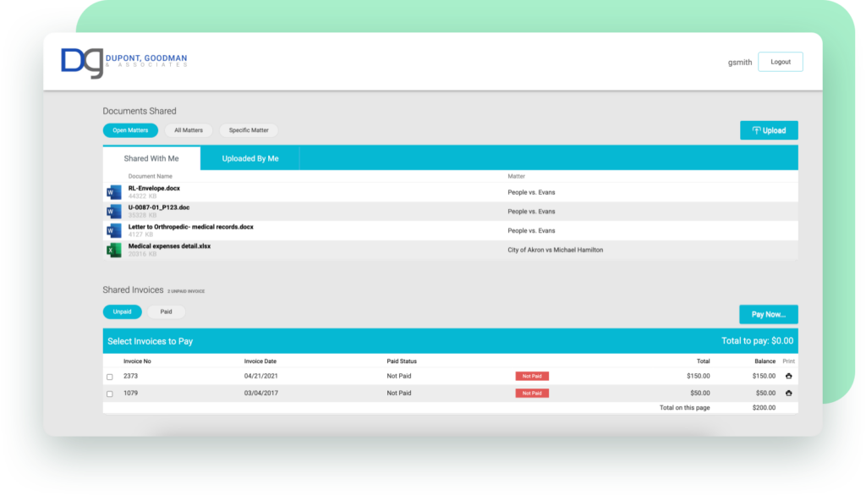866x496 pixels.
Task: Show Paid invoices
Action: (x=166, y=311)
